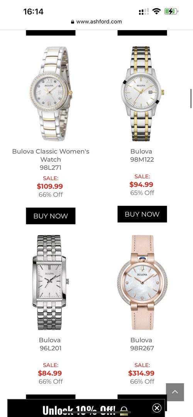Open the Bulova Classic Women's Watch title link
Viewport: 193px width, 417px height.
tap(51, 155)
